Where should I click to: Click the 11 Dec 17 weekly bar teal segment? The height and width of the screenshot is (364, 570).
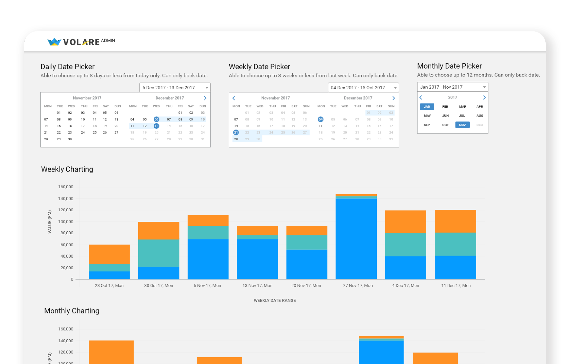pyautogui.click(x=456, y=244)
